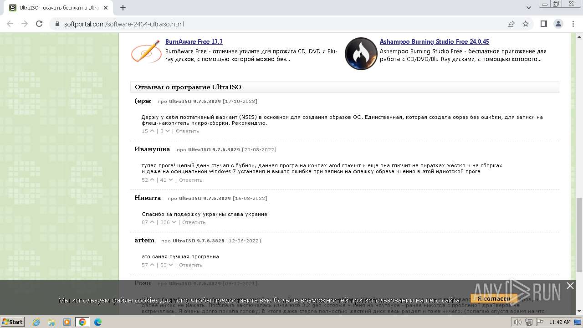Image resolution: width=583 pixels, height=328 pixels.
Task: Reload the page with the refresh icon
Action: click(39, 24)
